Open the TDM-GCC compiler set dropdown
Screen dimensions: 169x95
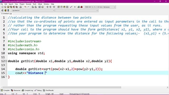point(100,7)
